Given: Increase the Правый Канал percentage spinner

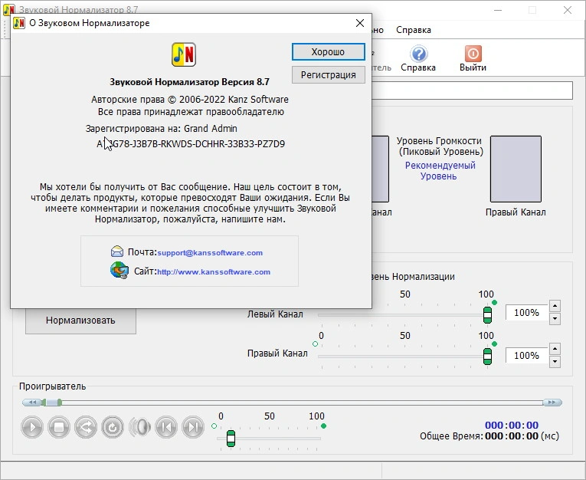Looking at the screenshot, I should click(555, 349).
